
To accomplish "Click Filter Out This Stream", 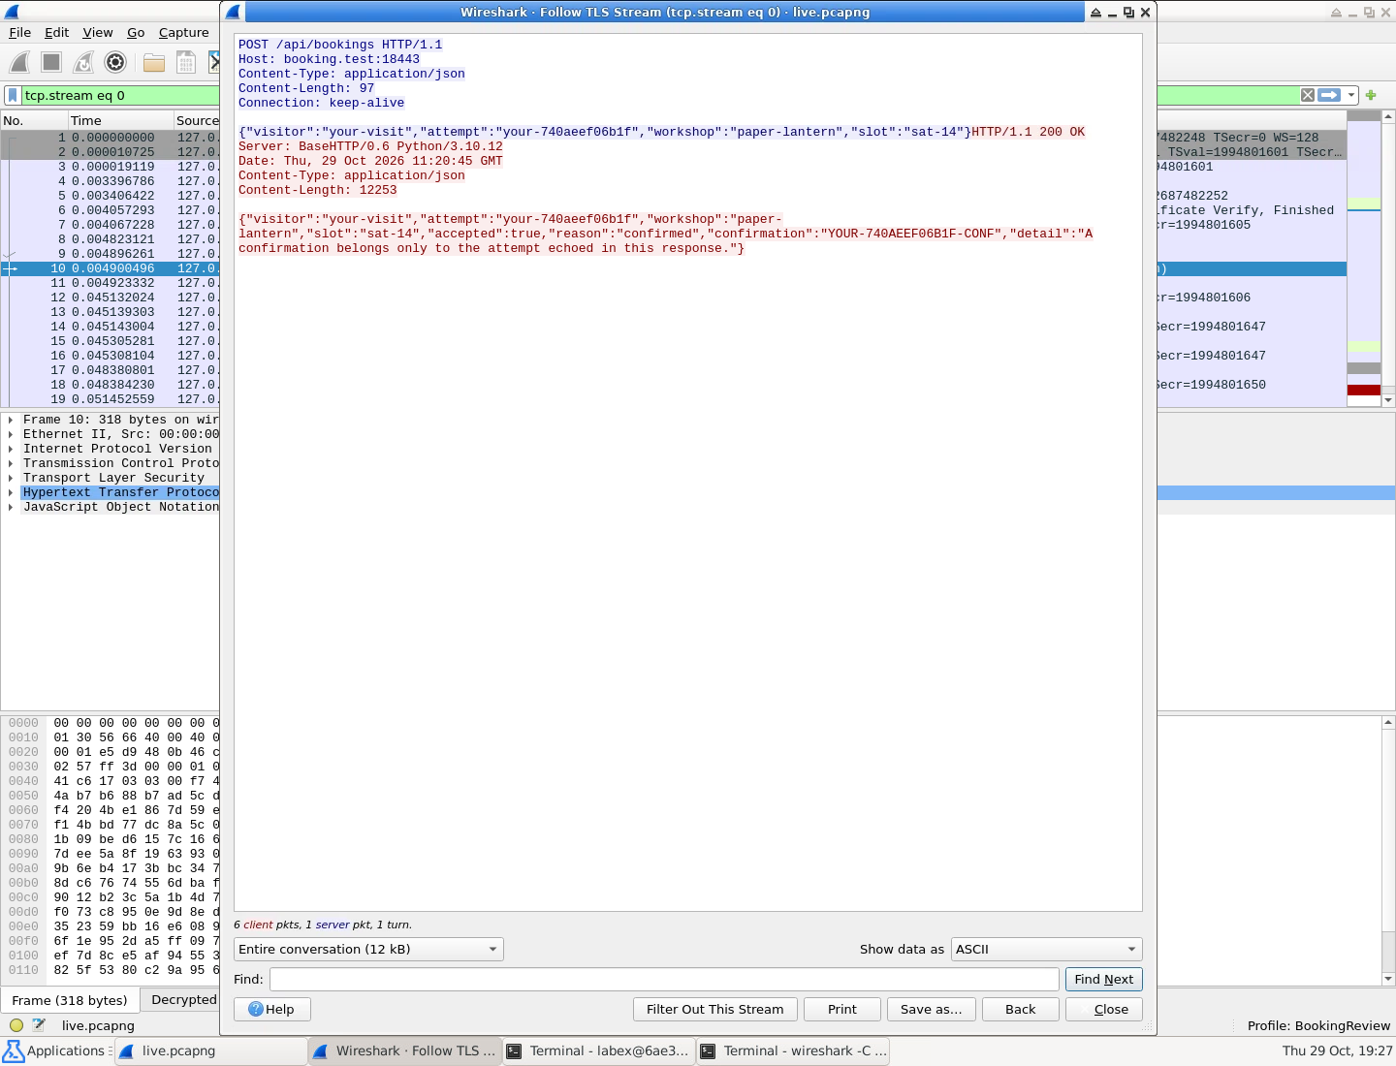I will [714, 1010].
